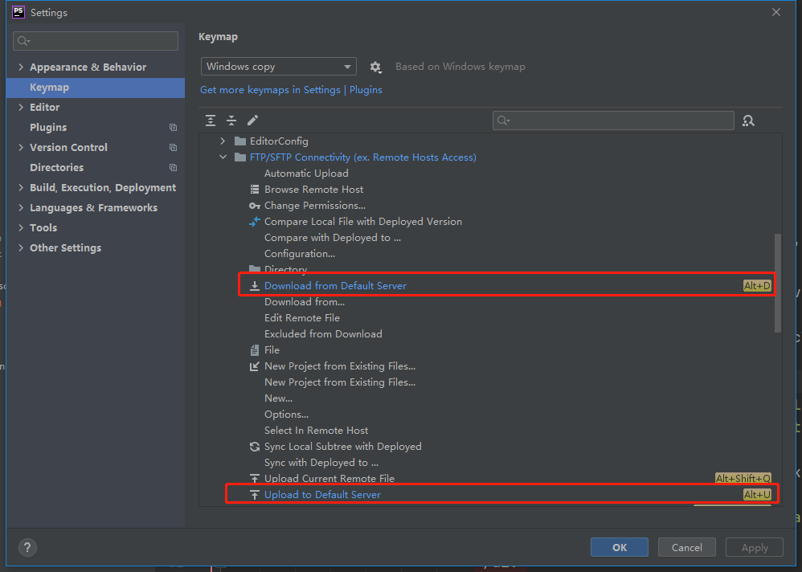Click the help question mark button

[x=27, y=547]
